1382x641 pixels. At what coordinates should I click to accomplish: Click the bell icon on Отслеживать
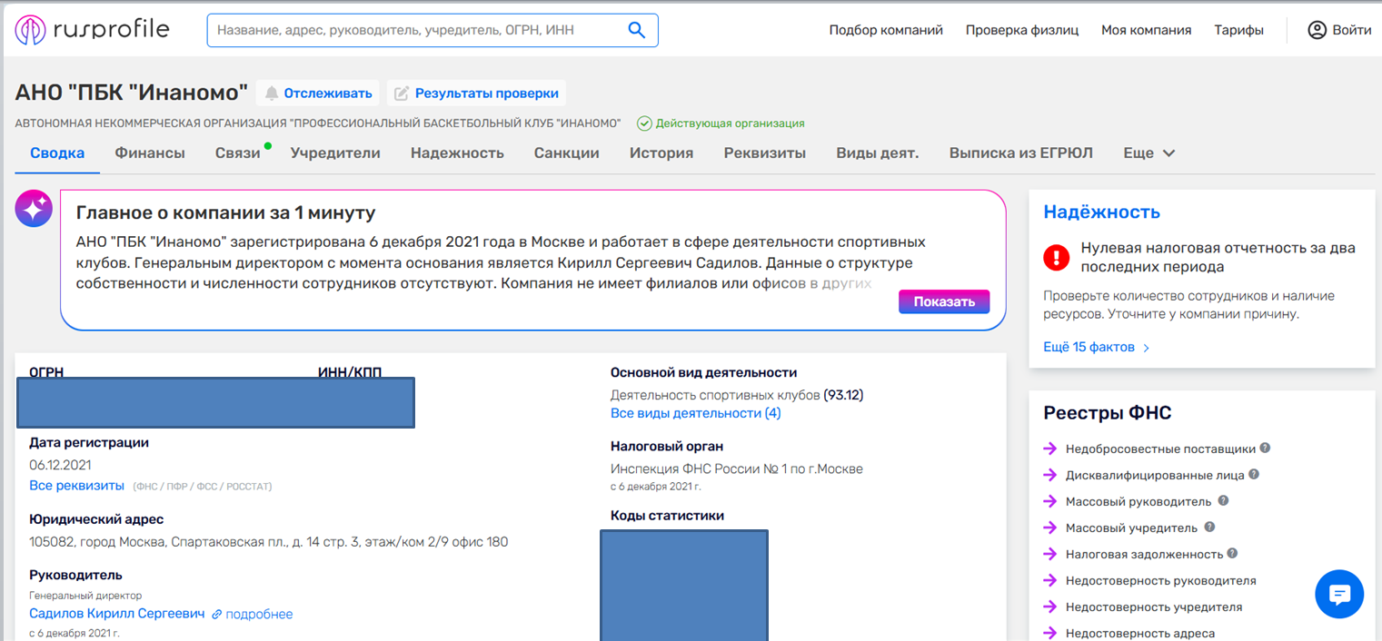pyautogui.click(x=271, y=93)
